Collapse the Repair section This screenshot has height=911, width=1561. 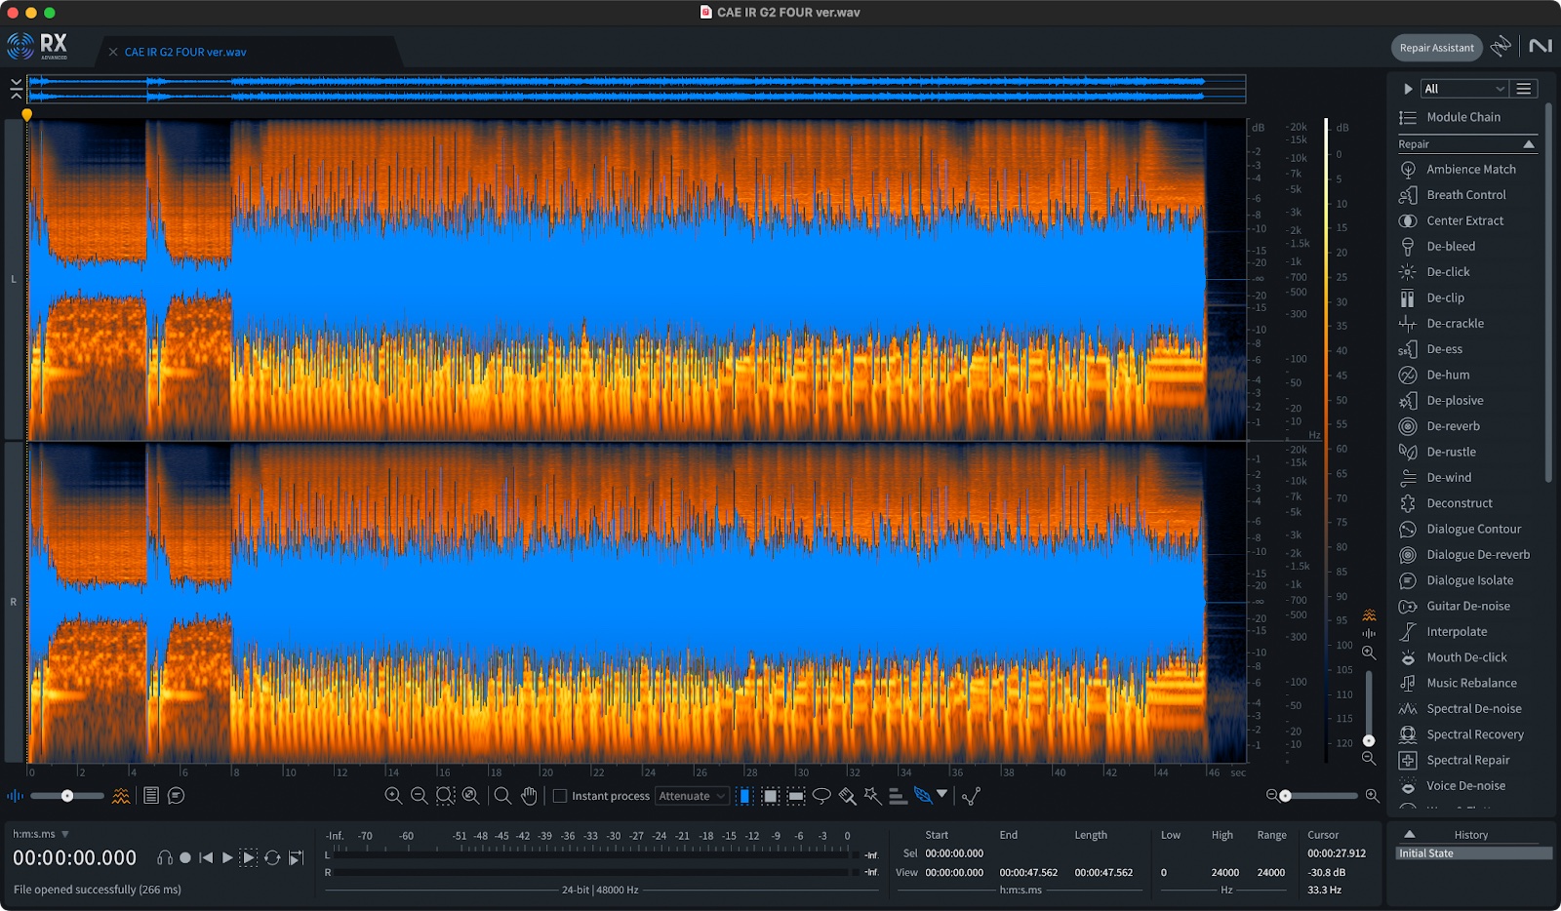coord(1529,144)
